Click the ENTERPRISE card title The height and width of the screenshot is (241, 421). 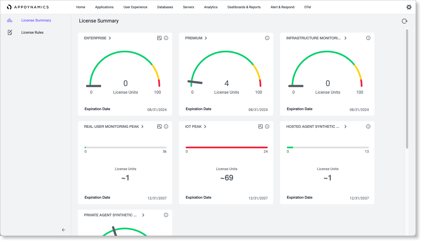coord(95,38)
